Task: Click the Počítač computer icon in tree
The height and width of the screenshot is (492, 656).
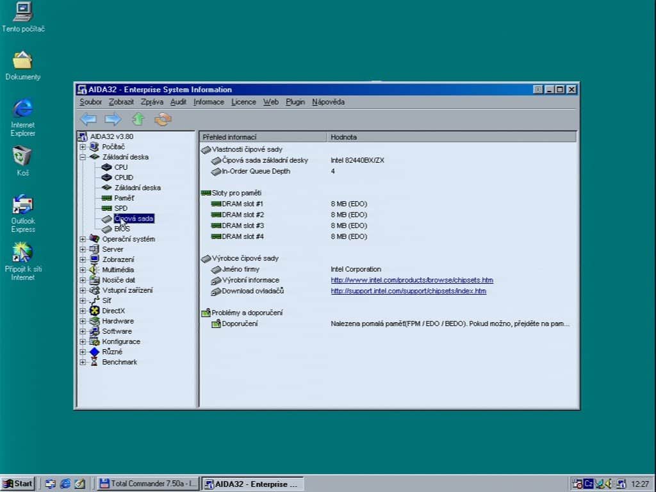Action: click(95, 147)
